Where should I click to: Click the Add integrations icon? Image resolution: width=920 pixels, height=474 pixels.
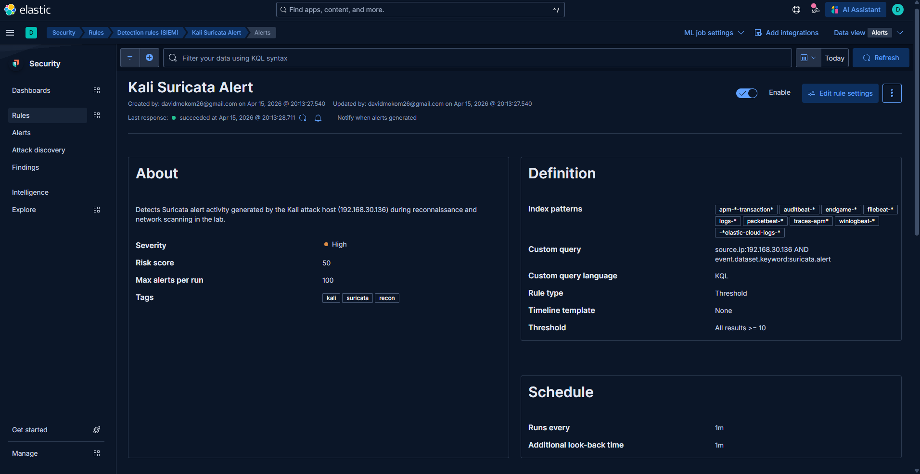(x=758, y=33)
